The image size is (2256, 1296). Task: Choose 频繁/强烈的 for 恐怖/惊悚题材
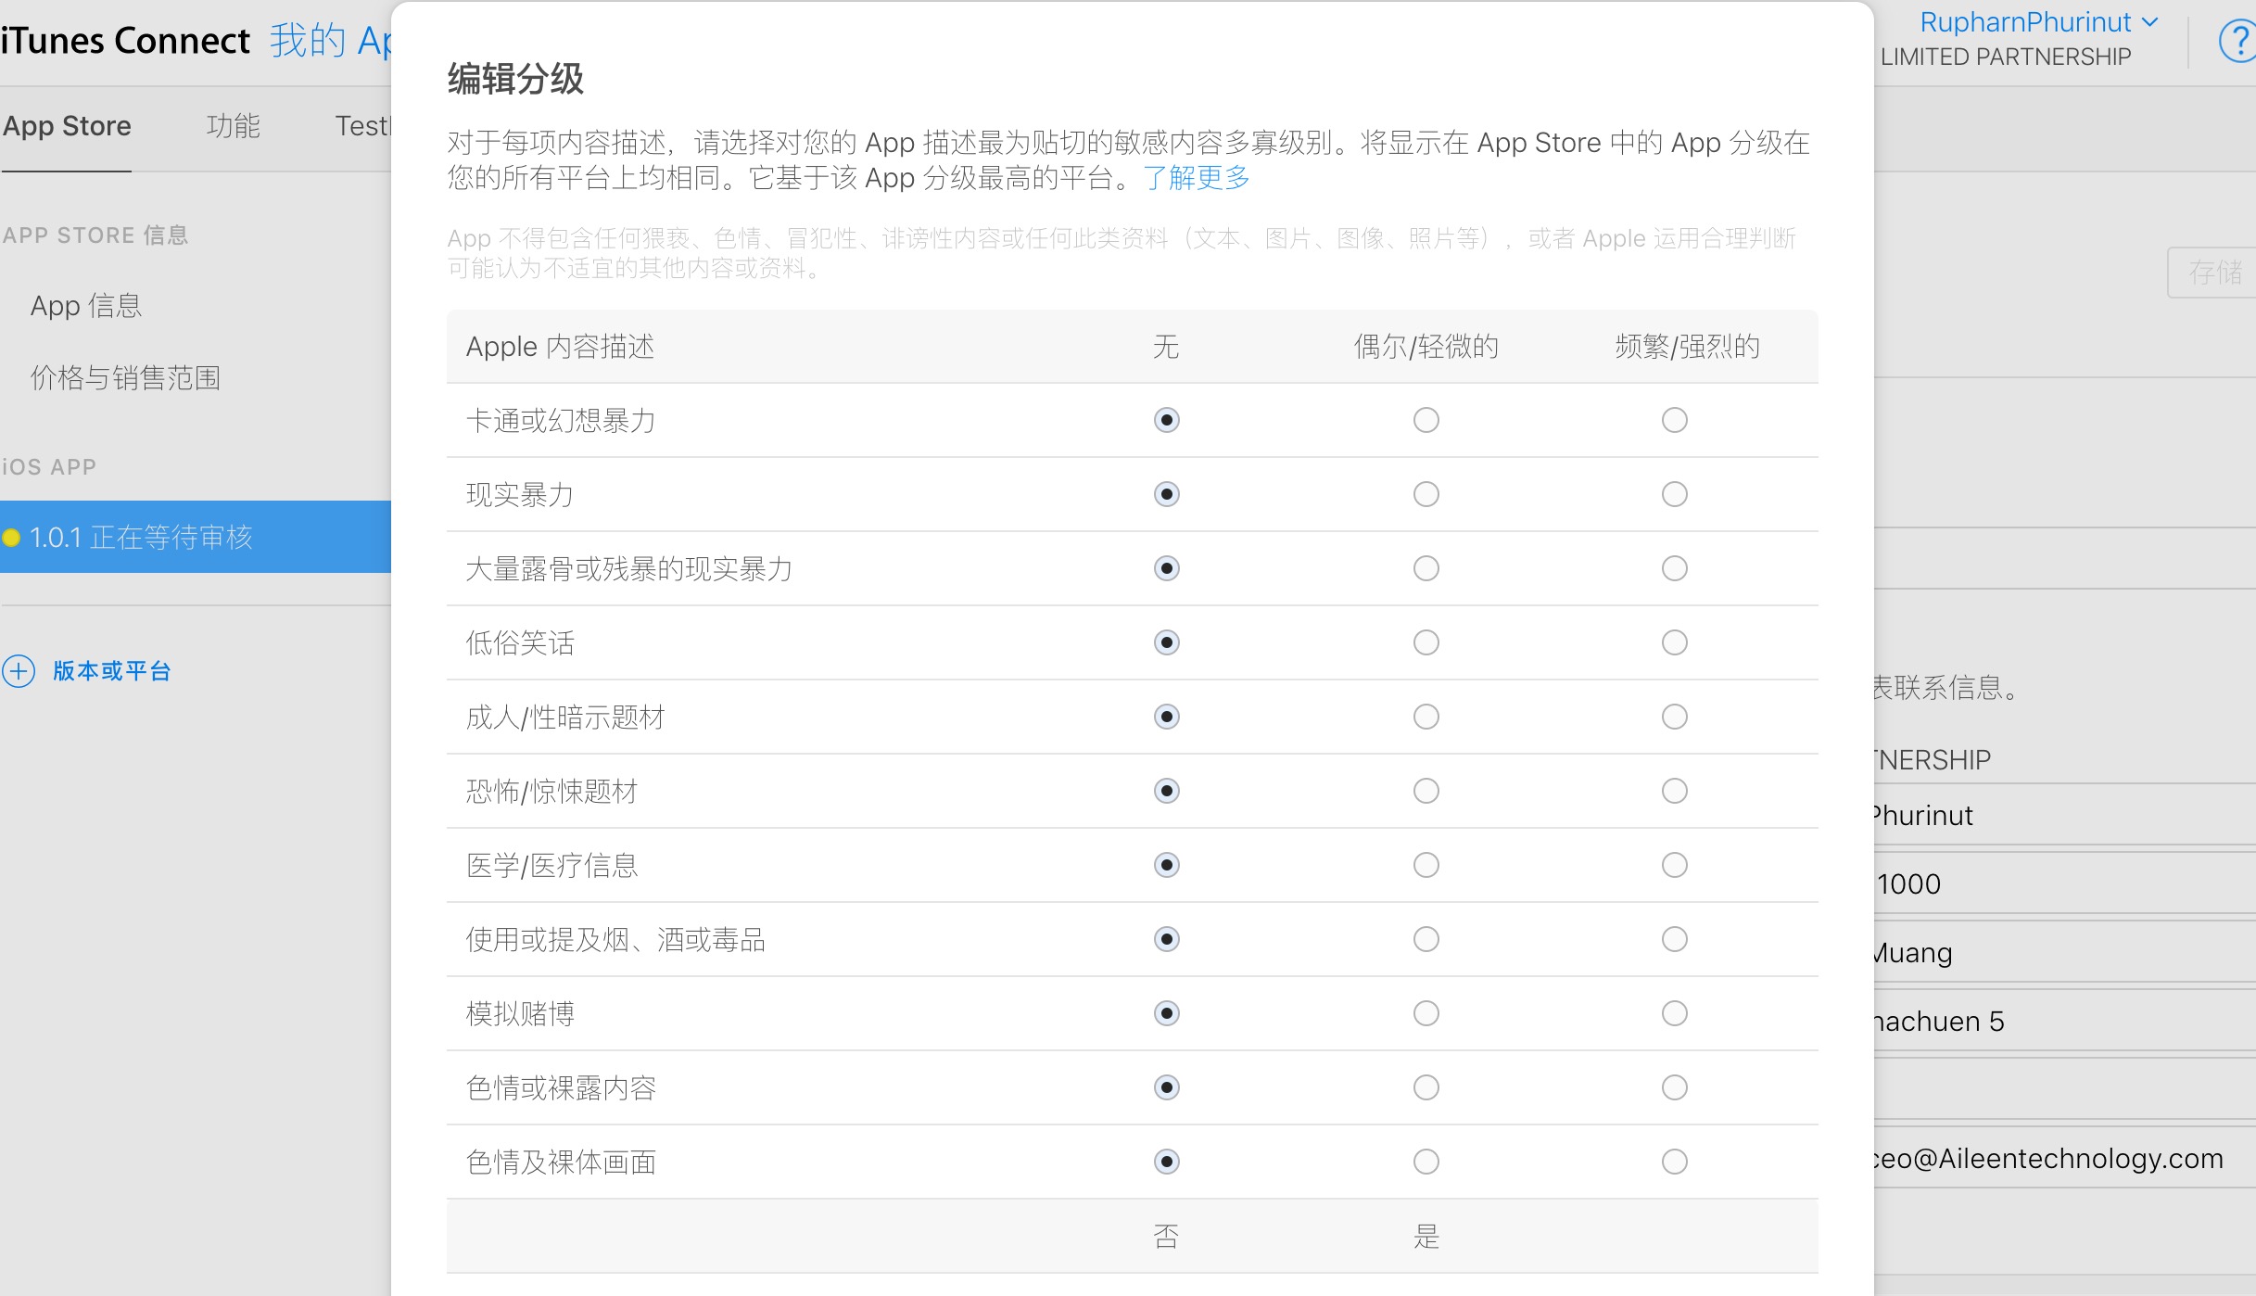tap(1674, 791)
